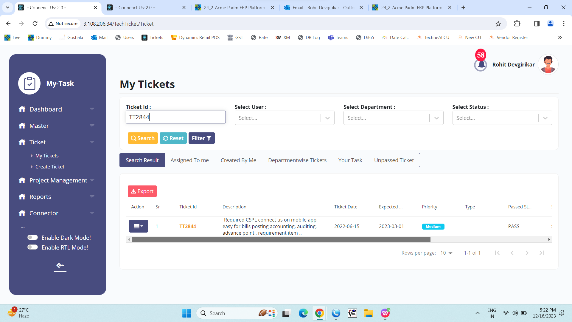Expand the Connector sidebar menu

(x=56, y=213)
